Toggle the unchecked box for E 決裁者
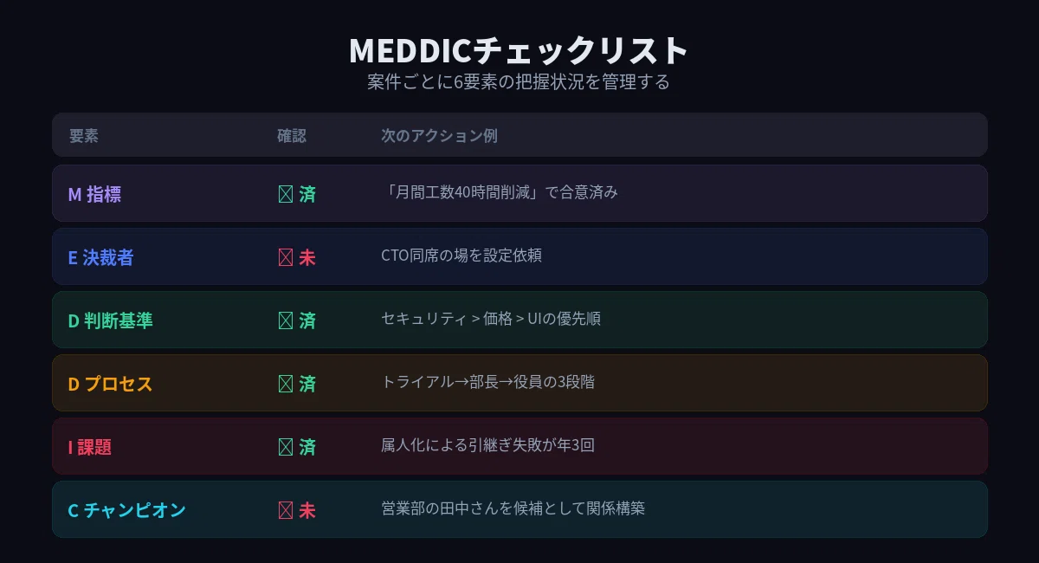This screenshot has width=1039, height=563. pyautogui.click(x=285, y=257)
